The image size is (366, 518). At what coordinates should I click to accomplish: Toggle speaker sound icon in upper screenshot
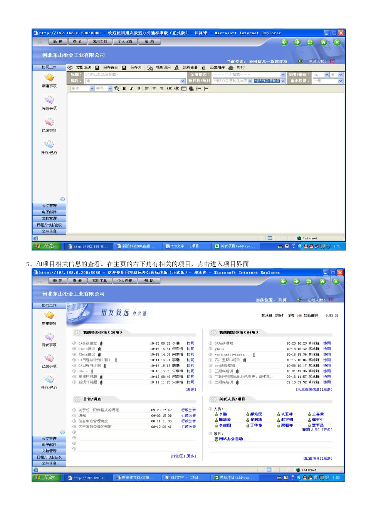(301, 61)
